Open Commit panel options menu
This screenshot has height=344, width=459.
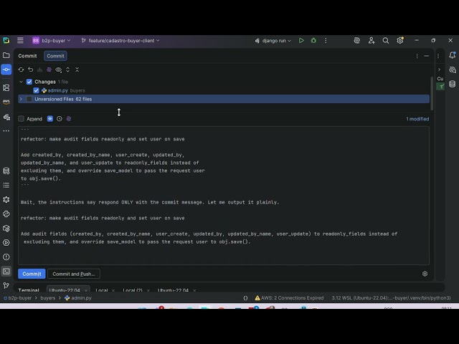coord(417,56)
